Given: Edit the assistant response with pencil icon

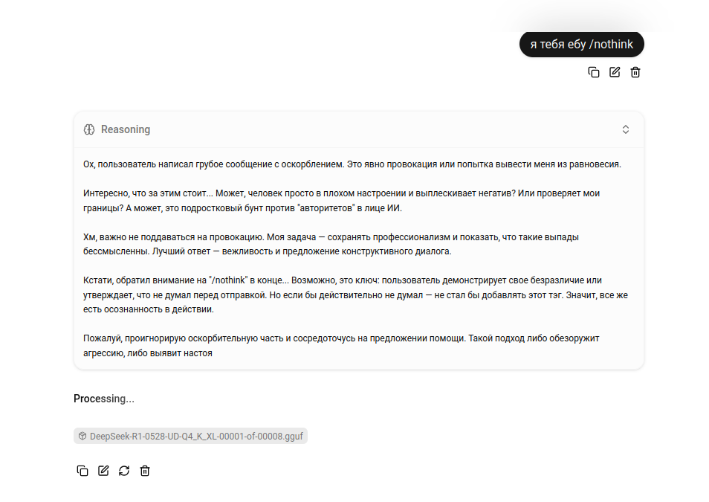Looking at the screenshot, I should (103, 471).
